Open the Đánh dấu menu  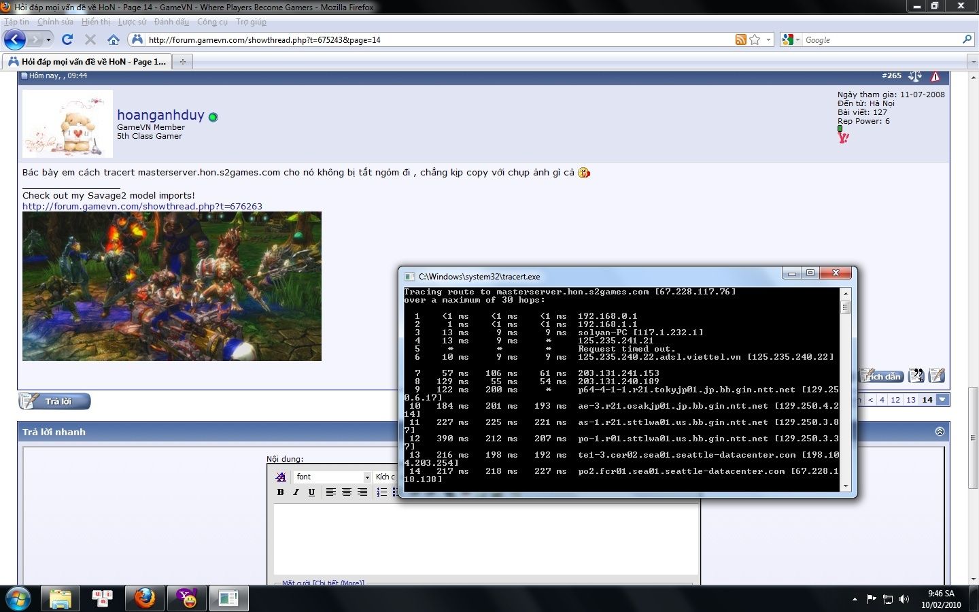[171, 22]
